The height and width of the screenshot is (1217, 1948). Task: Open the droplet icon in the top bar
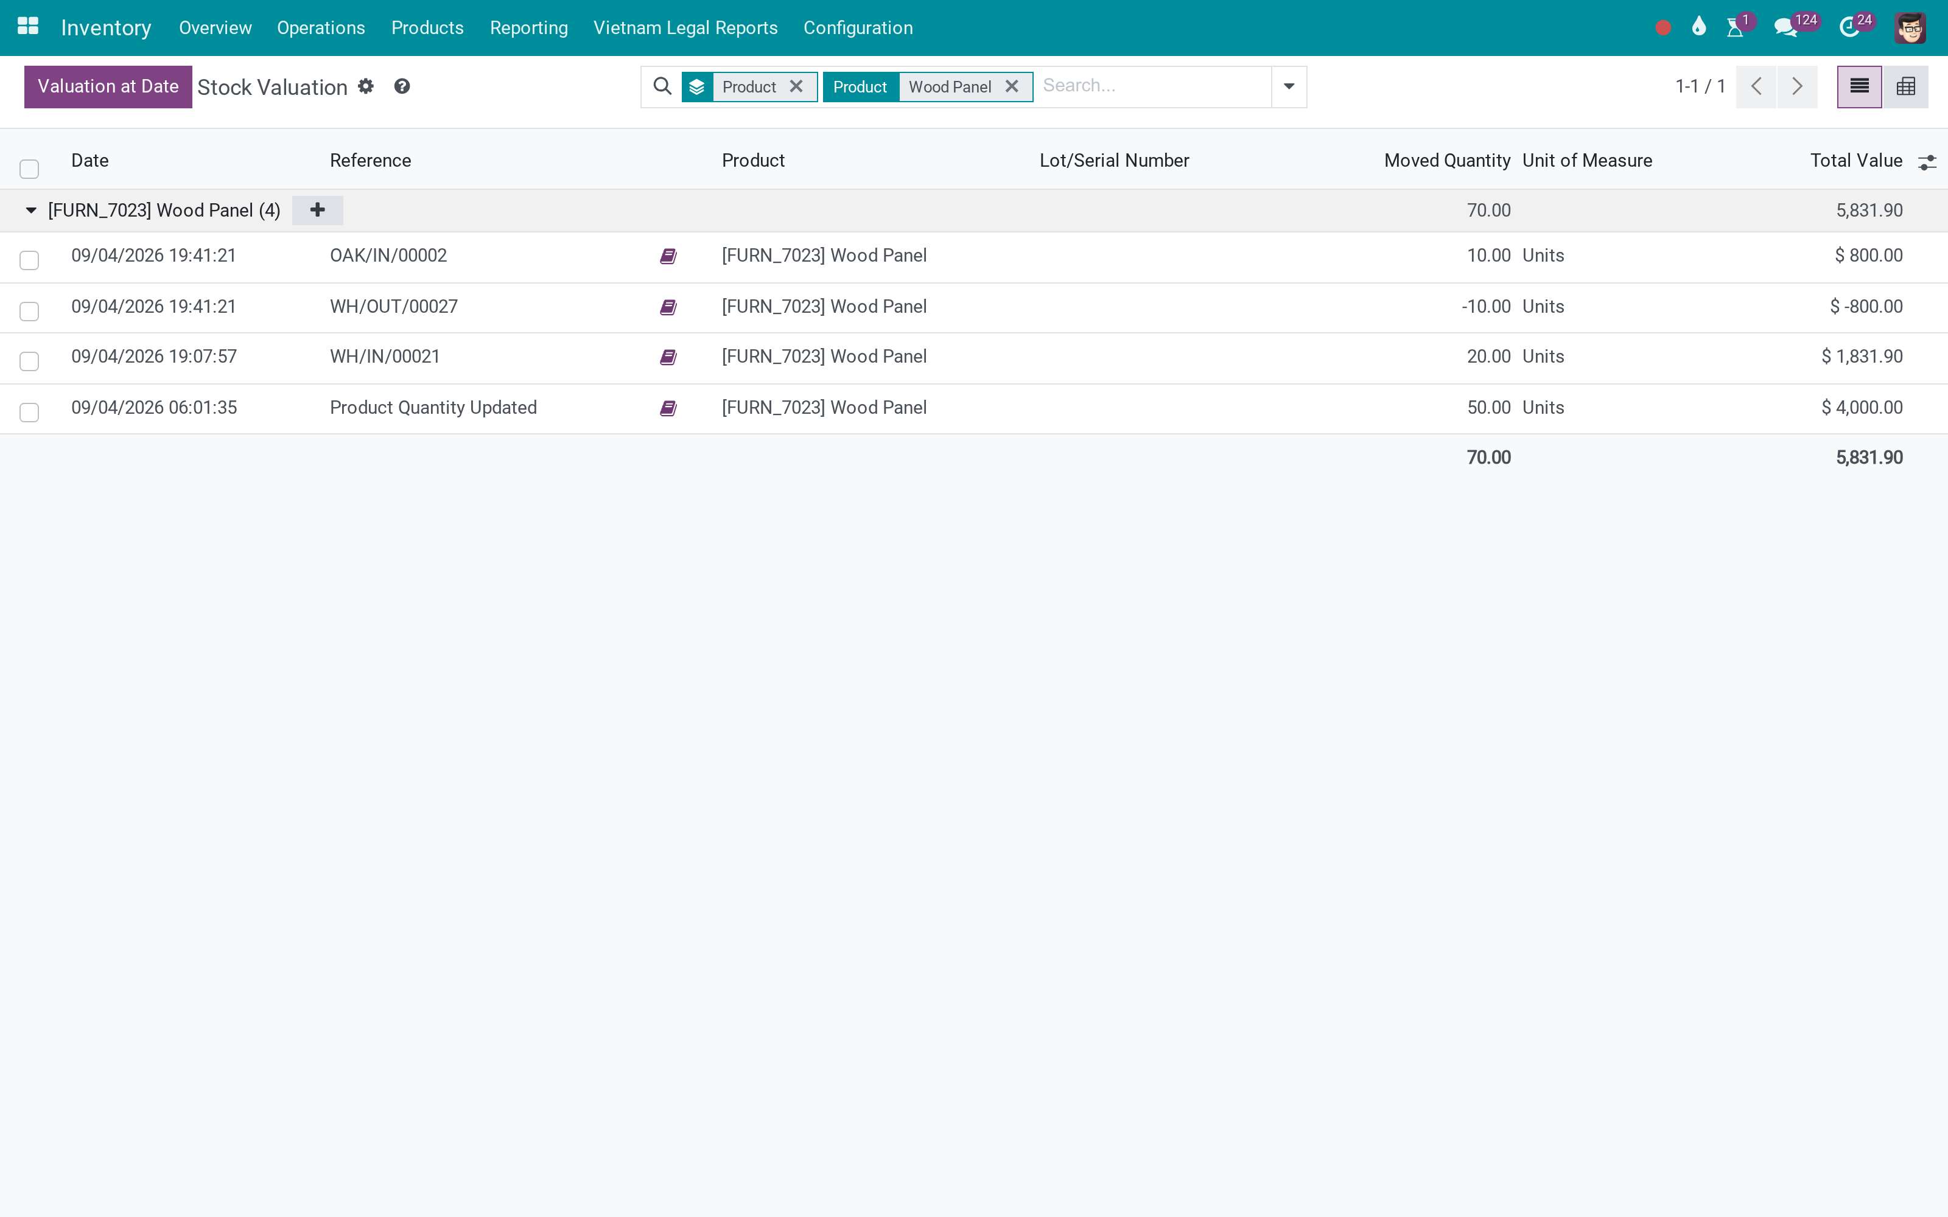[x=1699, y=27]
